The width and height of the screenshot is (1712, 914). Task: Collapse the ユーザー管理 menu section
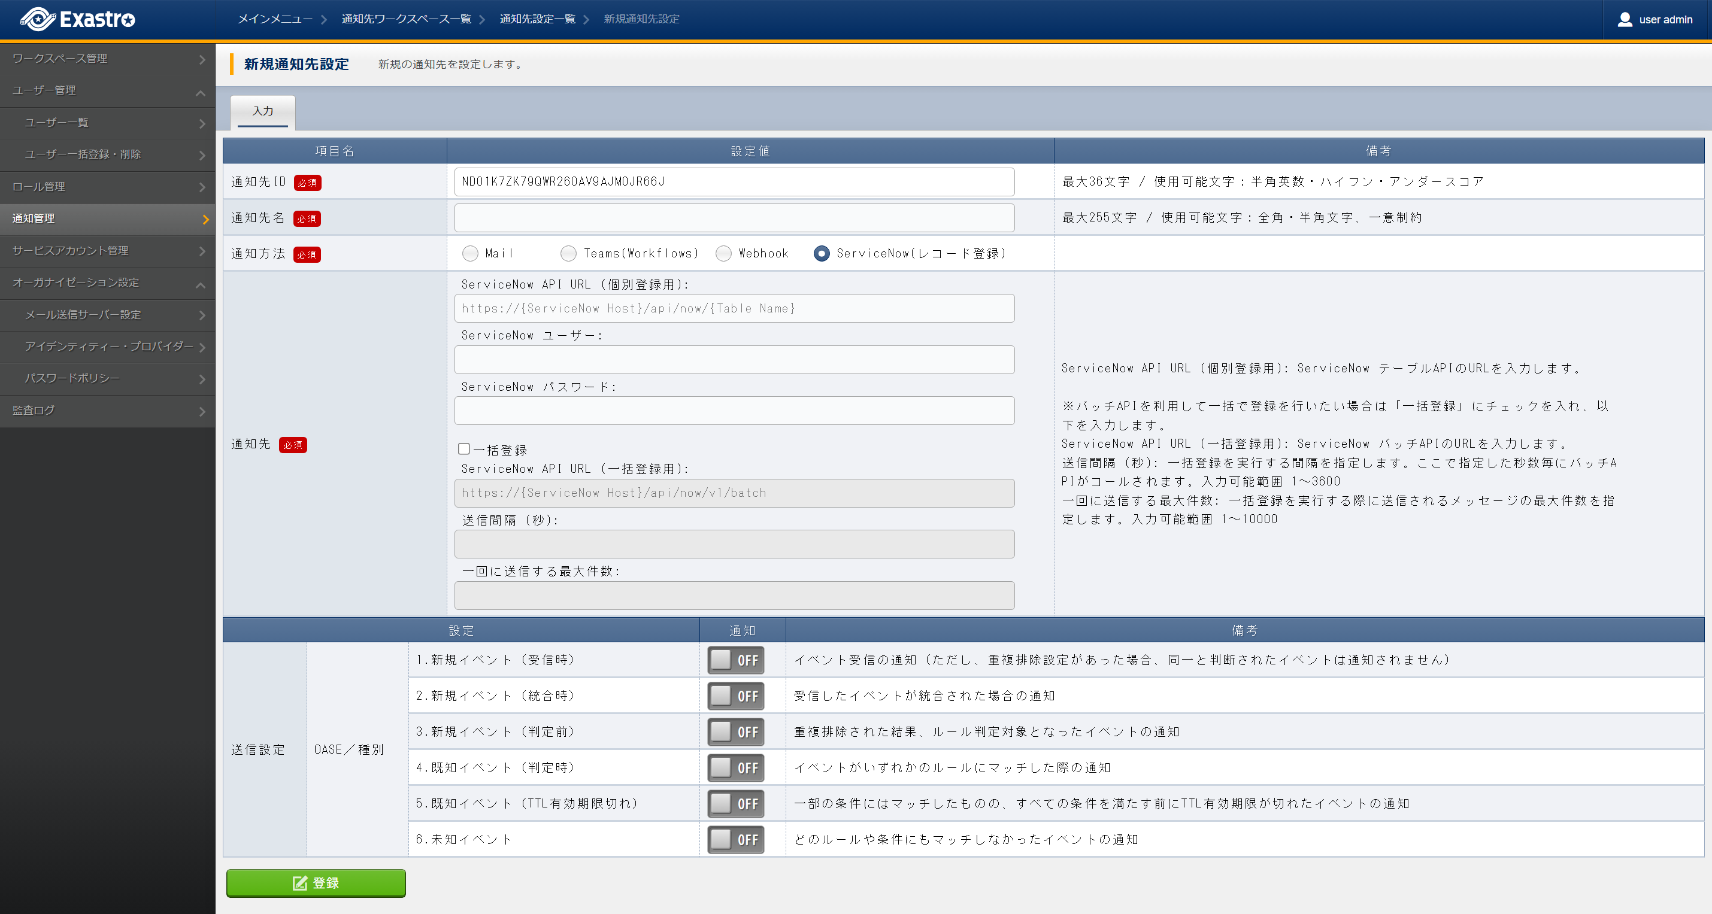click(200, 92)
